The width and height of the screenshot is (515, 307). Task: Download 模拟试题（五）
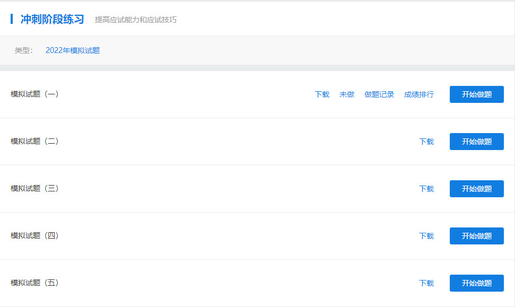pos(426,283)
